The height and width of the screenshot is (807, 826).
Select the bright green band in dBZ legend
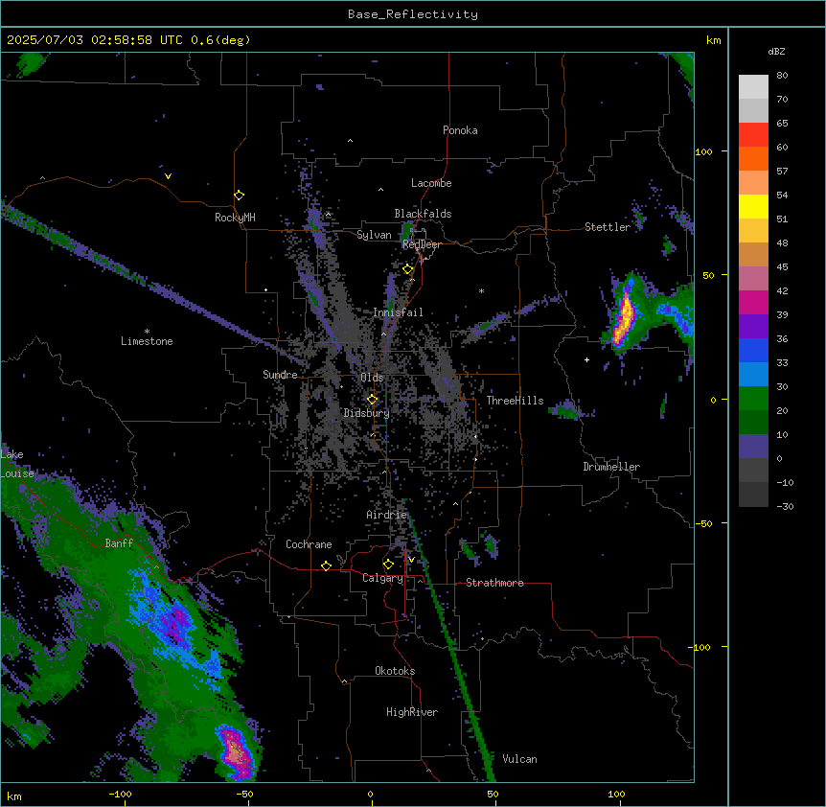pos(753,399)
